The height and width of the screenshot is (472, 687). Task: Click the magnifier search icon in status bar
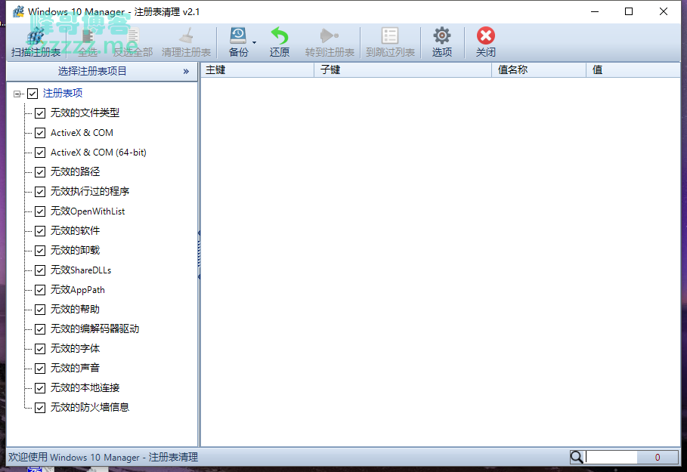pyautogui.click(x=577, y=457)
